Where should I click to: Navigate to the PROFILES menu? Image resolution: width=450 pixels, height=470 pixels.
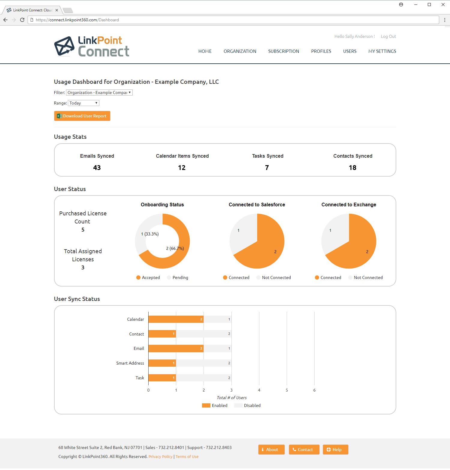[x=321, y=51]
